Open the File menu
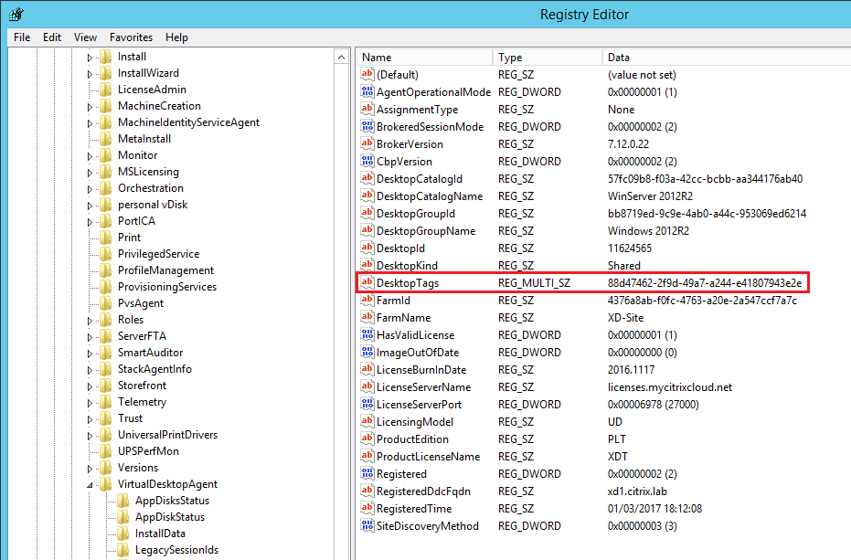This screenshot has height=560, width=851. click(x=22, y=37)
